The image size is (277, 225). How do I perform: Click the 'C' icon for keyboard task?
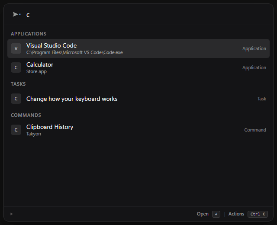coord(16,99)
